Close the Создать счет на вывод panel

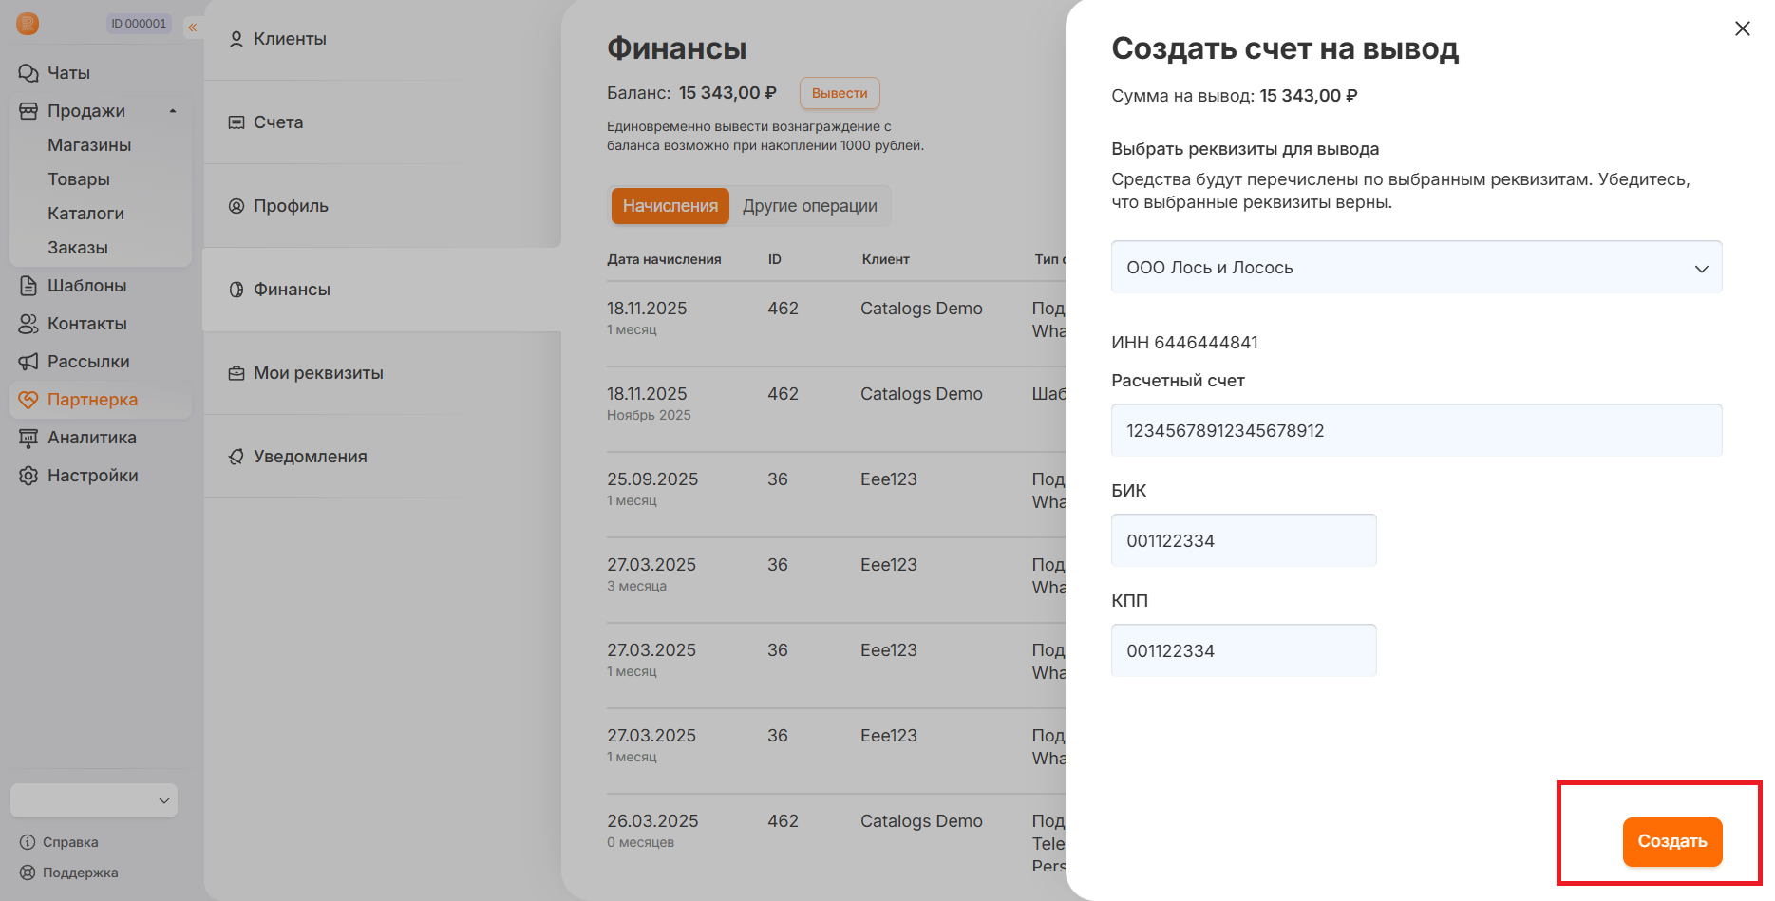coord(1742,28)
